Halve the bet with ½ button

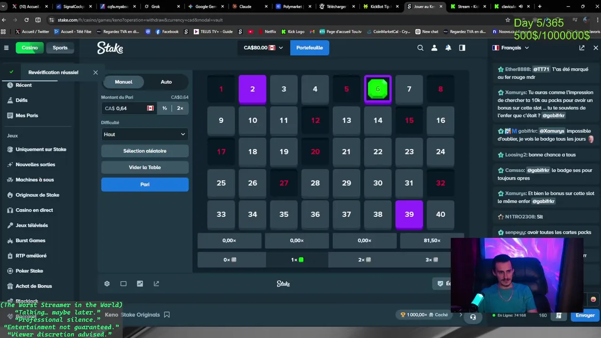(x=164, y=108)
